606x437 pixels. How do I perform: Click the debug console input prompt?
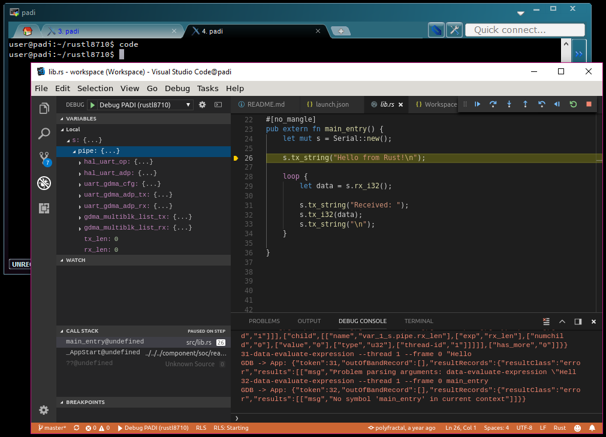click(x=417, y=418)
